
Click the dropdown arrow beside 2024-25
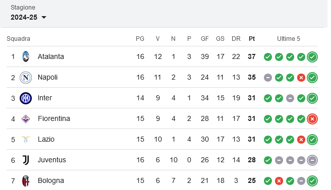(x=44, y=17)
